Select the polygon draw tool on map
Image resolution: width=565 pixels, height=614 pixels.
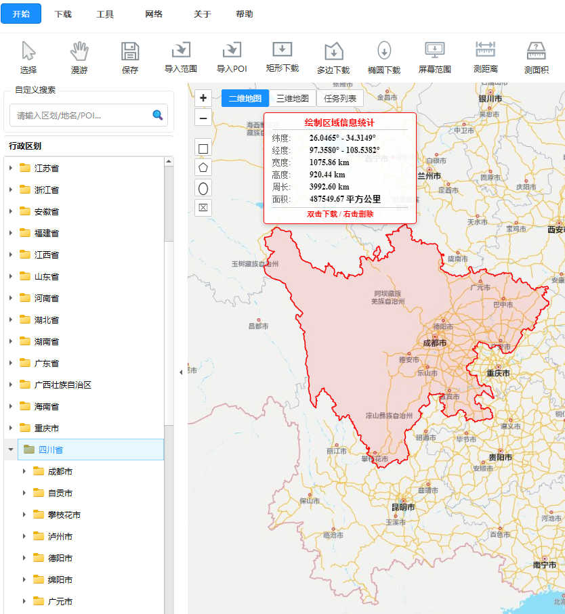pyautogui.click(x=203, y=168)
